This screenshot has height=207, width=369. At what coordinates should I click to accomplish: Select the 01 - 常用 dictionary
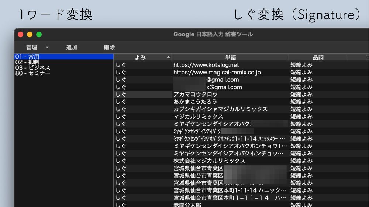pos(63,57)
